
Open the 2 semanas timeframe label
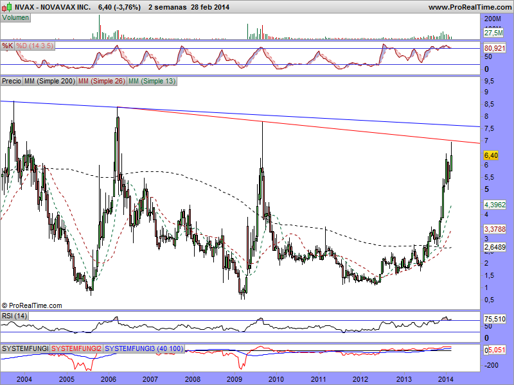(167, 7)
